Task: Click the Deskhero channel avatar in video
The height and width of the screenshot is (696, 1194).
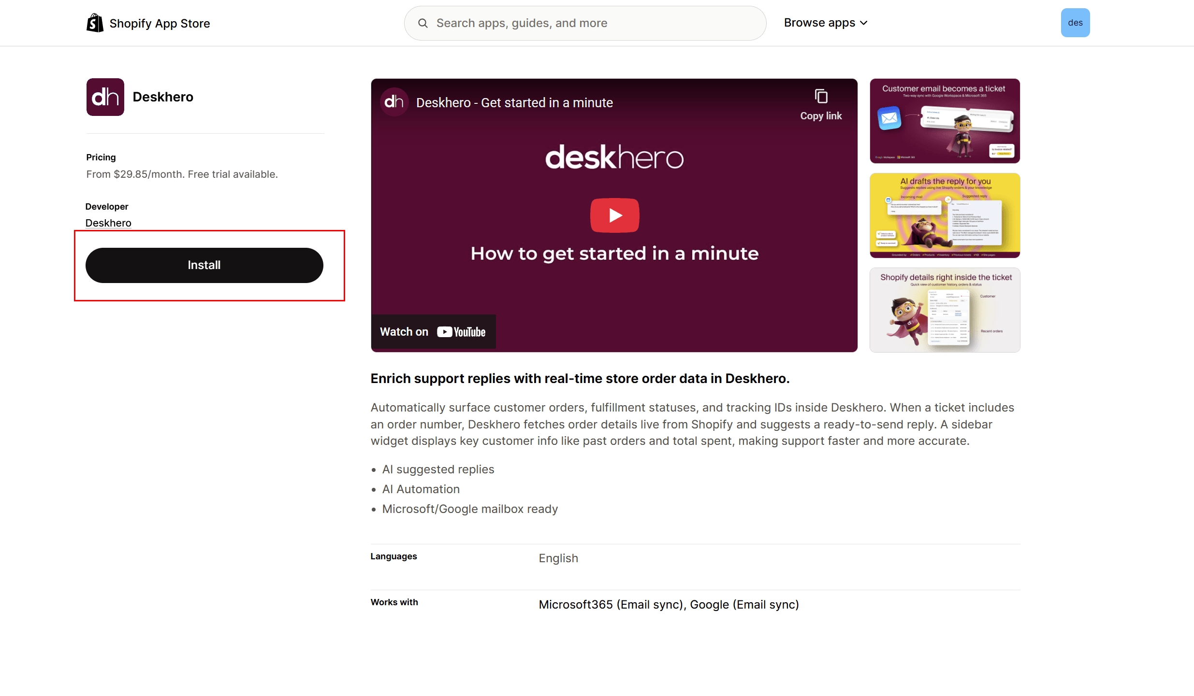Action: tap(394, 102)
